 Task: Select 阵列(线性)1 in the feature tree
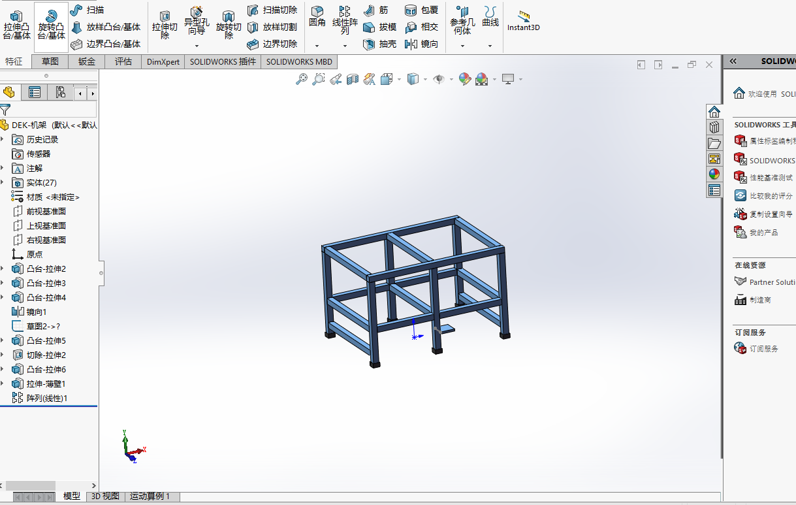coord(40,398)
